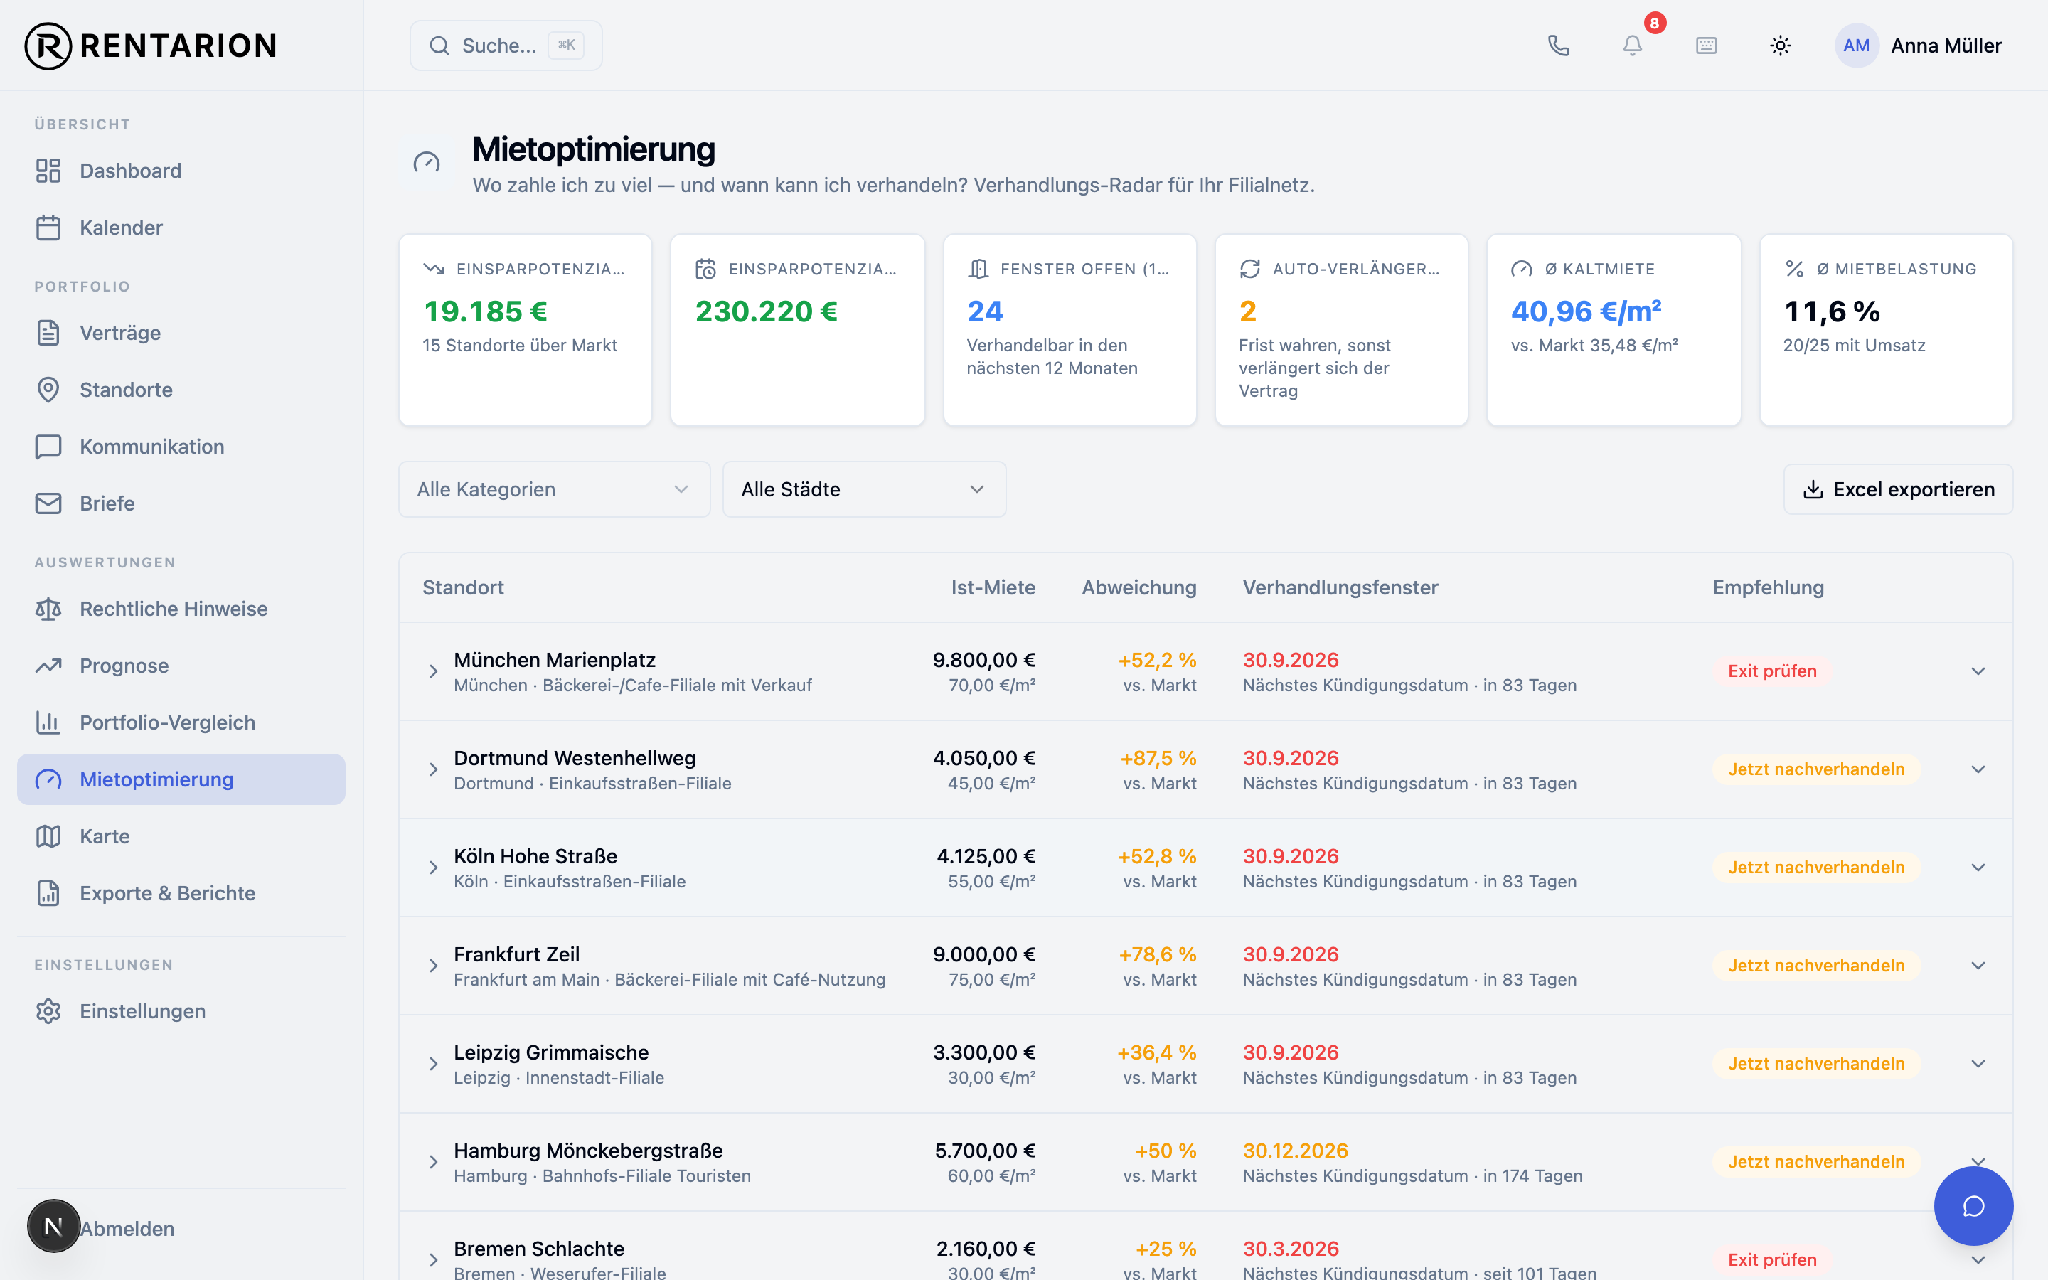
Task: Toggle light/dark theme sun icon
Action: pyautogui.click(x=1781, y=46)
